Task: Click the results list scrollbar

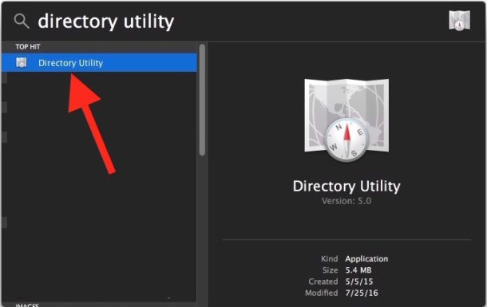Action: (x=202, y=100)
